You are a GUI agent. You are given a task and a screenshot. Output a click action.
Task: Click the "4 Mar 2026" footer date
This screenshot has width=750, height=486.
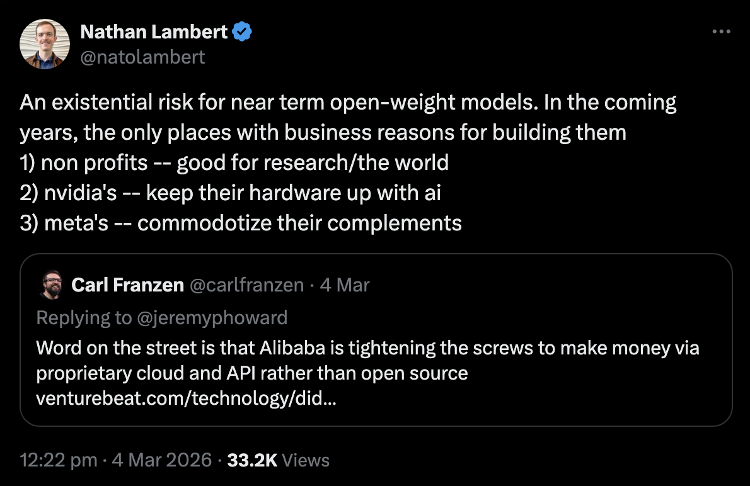click(x=161, y=460)
